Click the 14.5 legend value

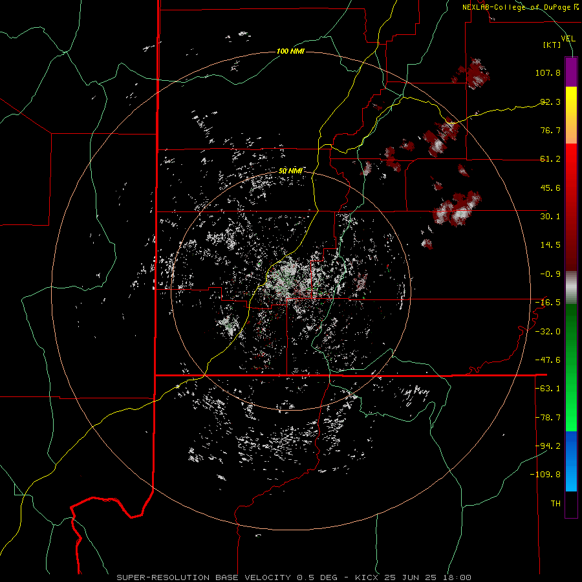coord(550,245)
